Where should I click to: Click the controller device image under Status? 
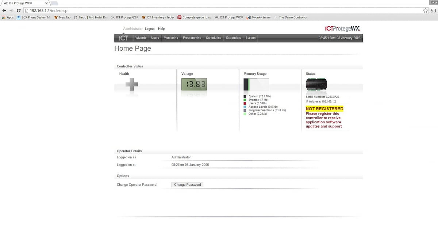point(316,85)
